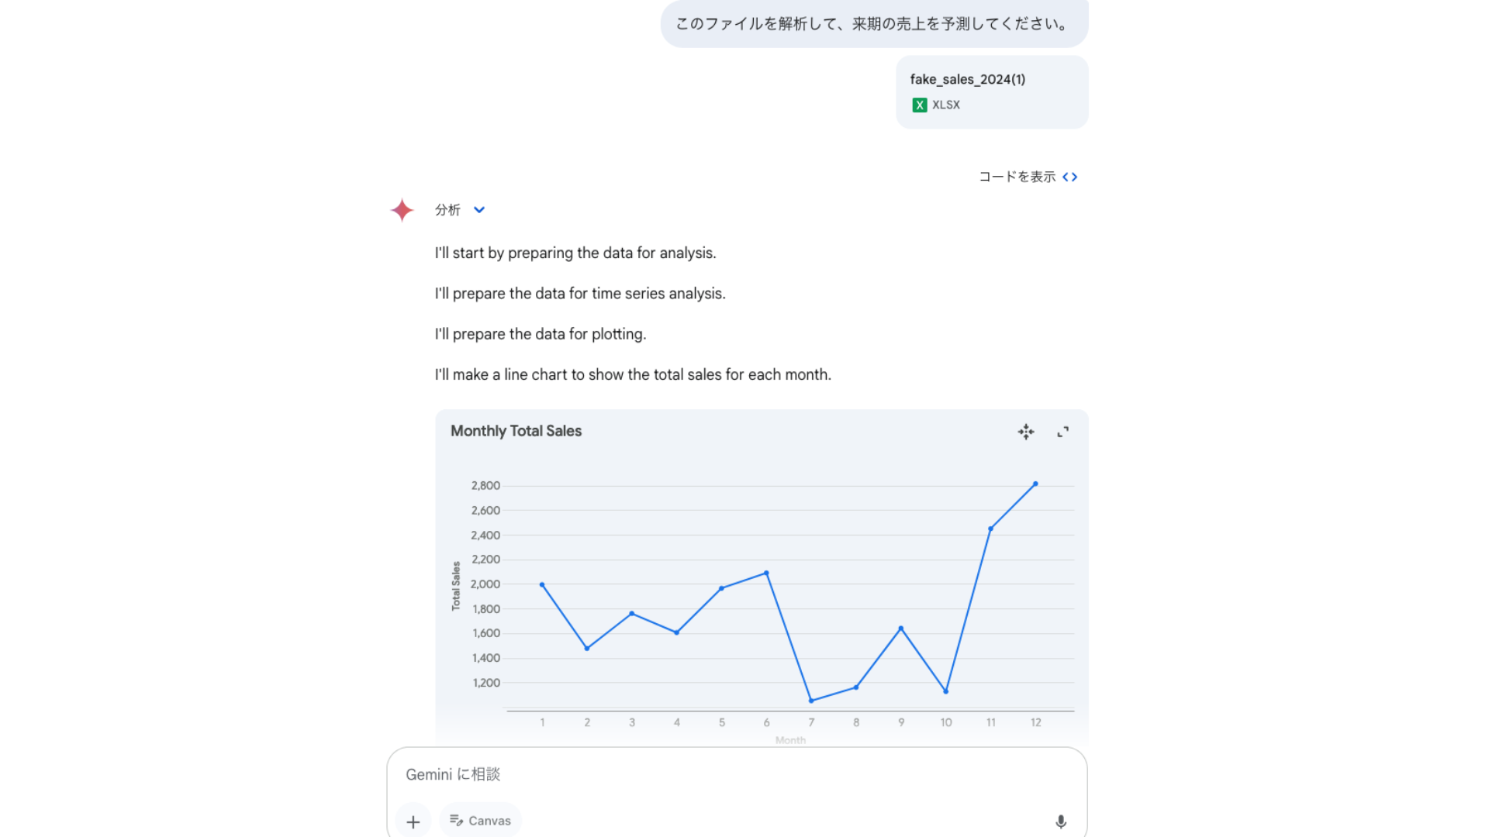The image size is (1489, 837).
Task: Click the month 7 low point on the chart
Action: click(x=811, y=700)
